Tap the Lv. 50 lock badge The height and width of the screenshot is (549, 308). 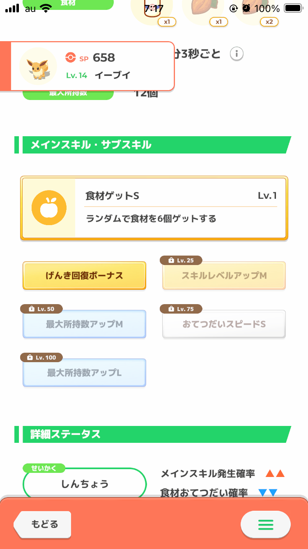click(43, 309)
